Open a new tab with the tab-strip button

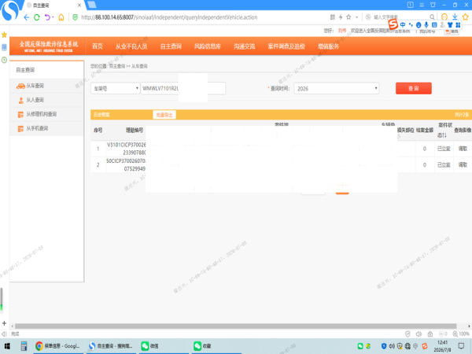click(x=91, y=5)
